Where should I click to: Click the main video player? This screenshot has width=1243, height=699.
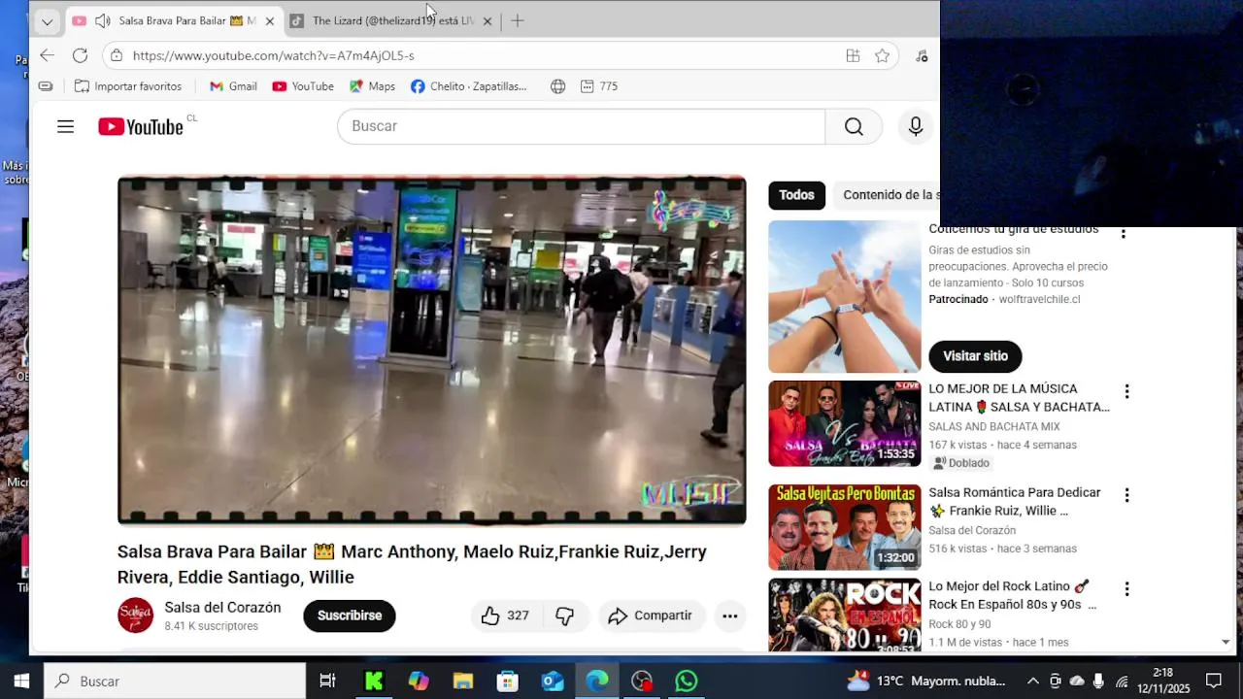point(431,350)
